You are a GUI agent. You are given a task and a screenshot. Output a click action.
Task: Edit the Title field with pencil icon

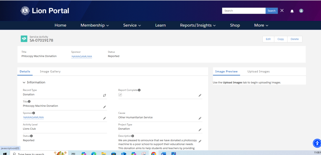[x=104, y=107]
